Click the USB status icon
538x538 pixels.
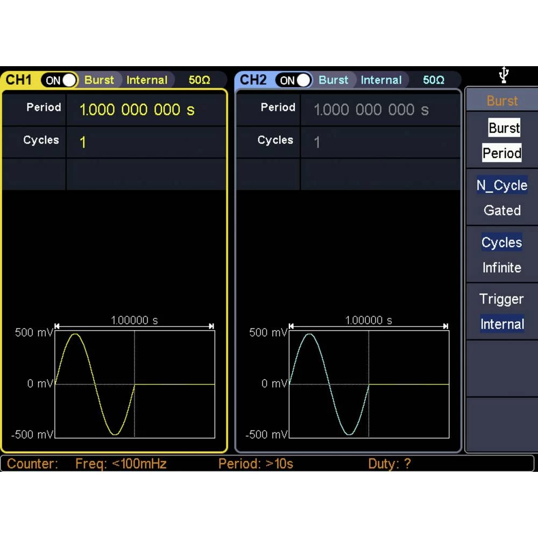pos(503,75)
